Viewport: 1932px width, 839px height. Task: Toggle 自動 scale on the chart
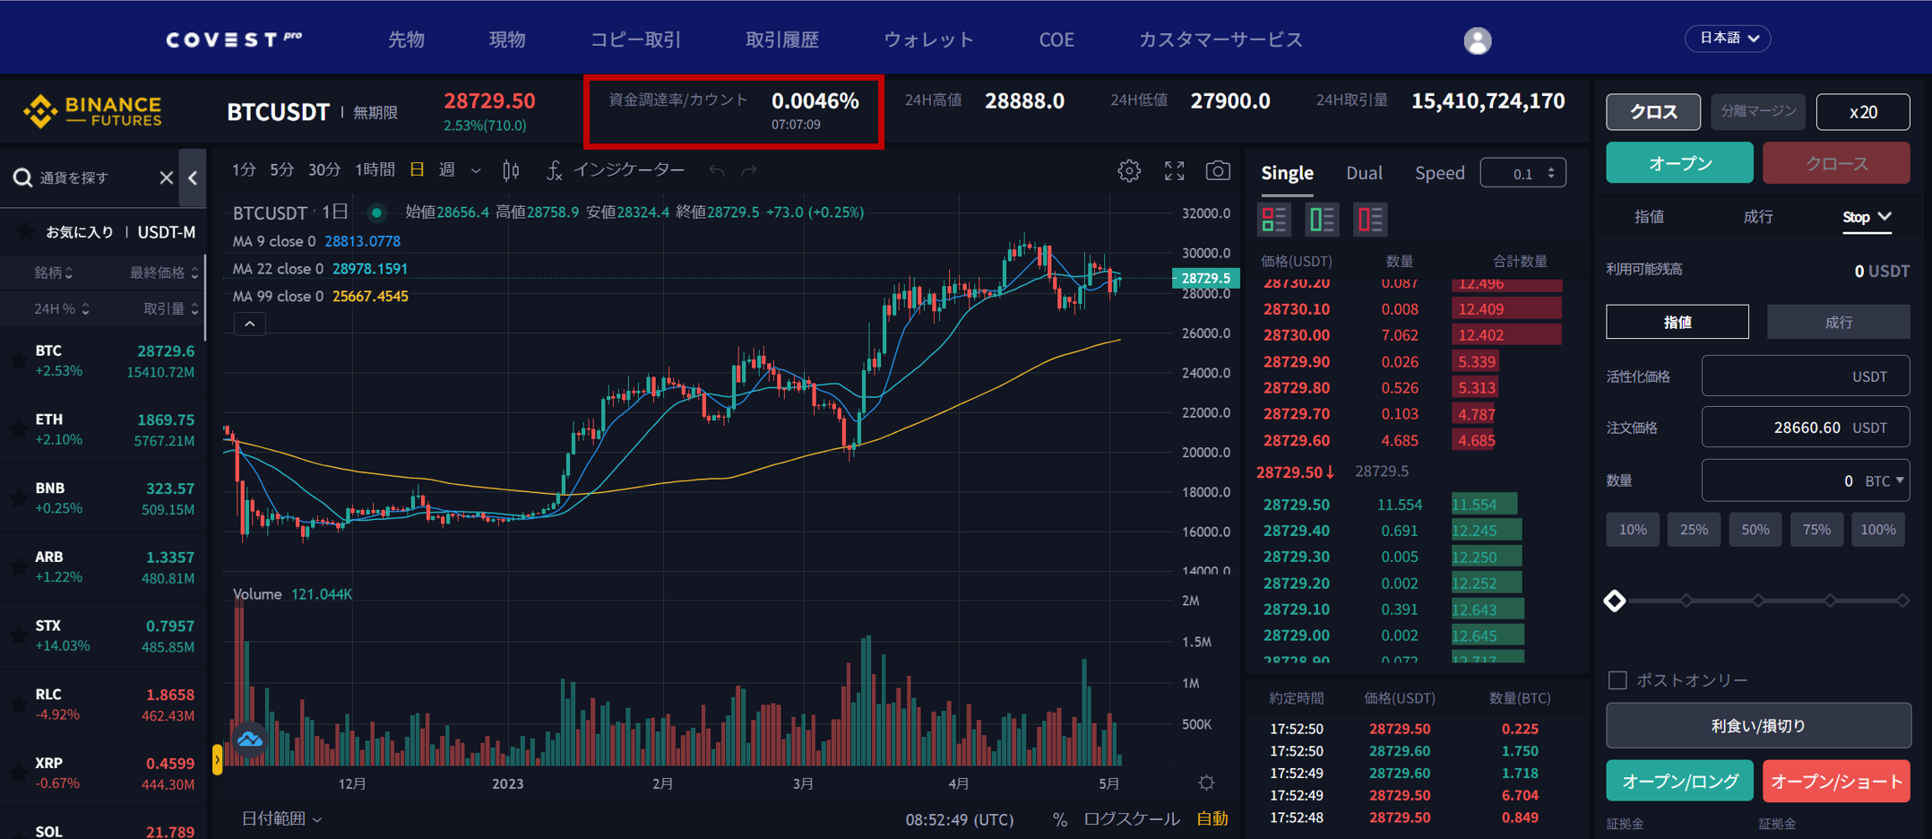1212,819
